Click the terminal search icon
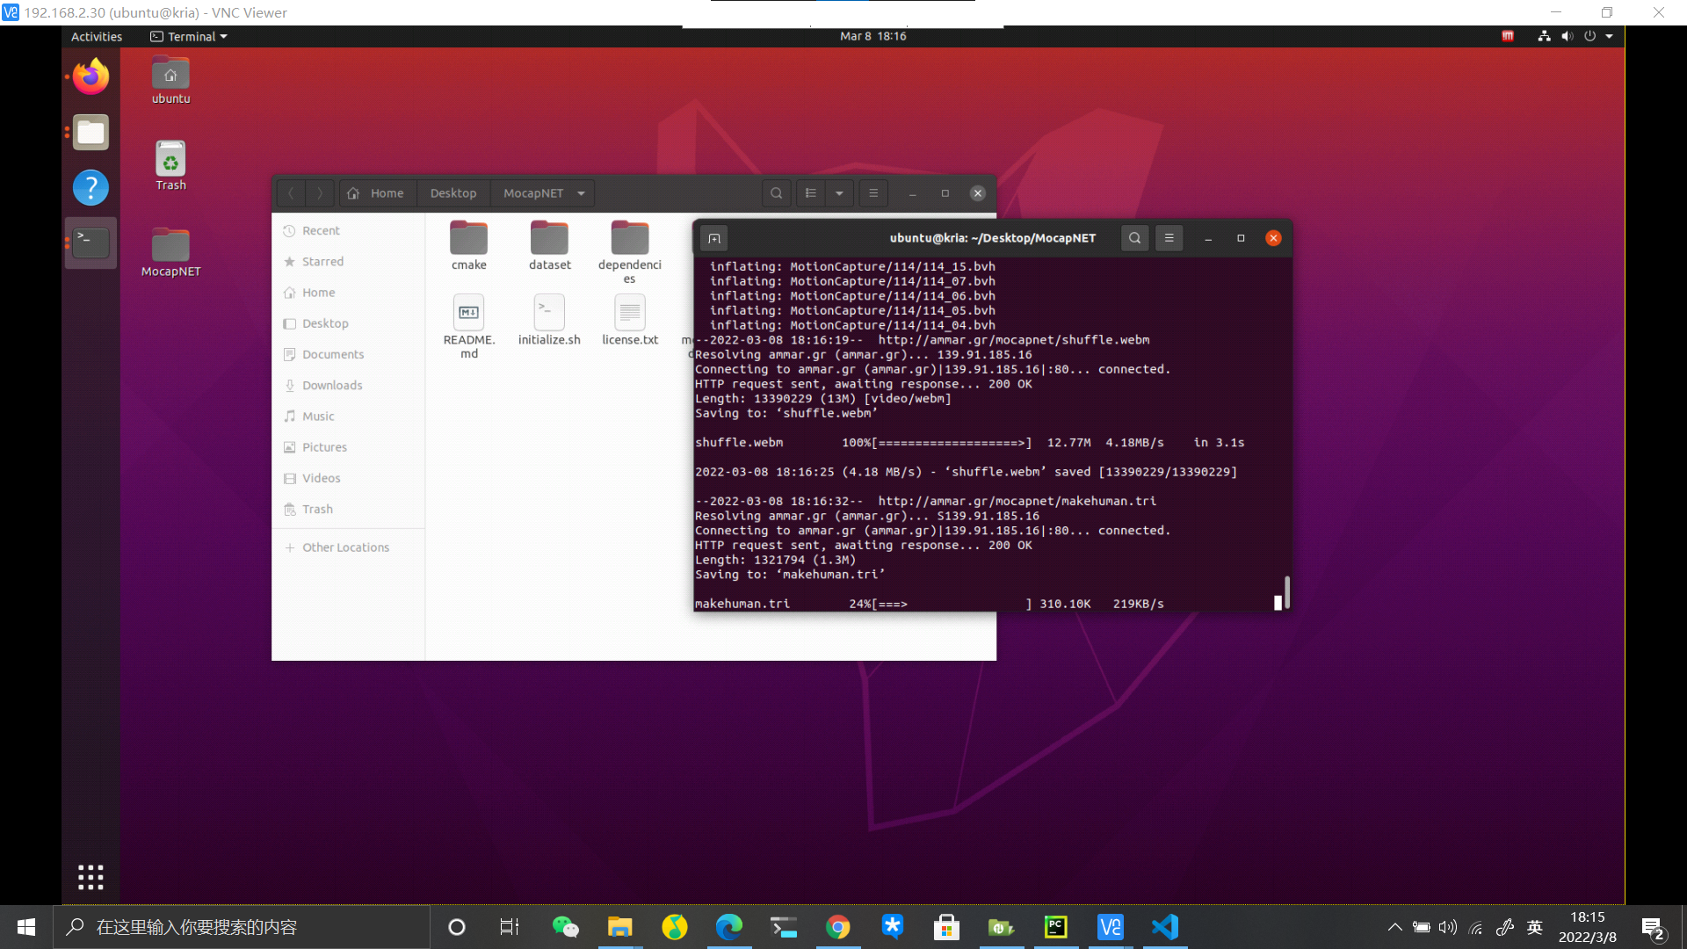Image resolution: width=1687 pixels, height=949 pixels. pyautogui.click(x=1134, y=238)
